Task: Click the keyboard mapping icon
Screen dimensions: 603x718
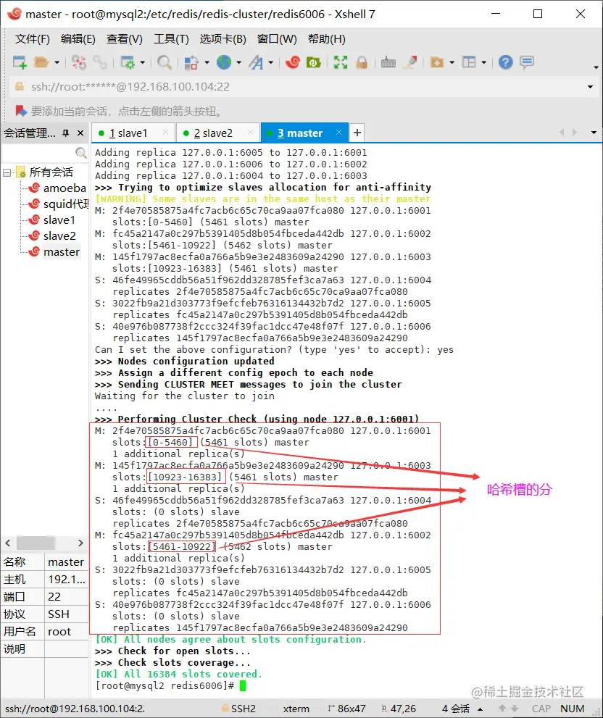Action: tap(388, 62)
